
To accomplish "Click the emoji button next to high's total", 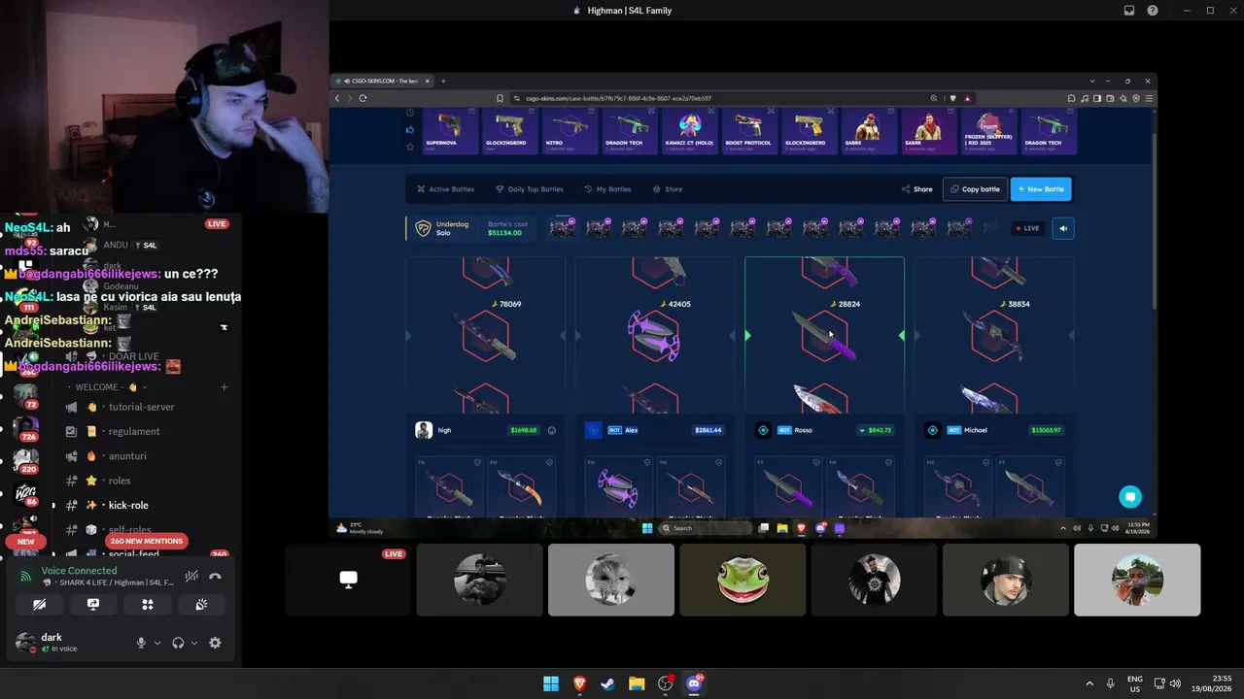I will click(551, 430).
